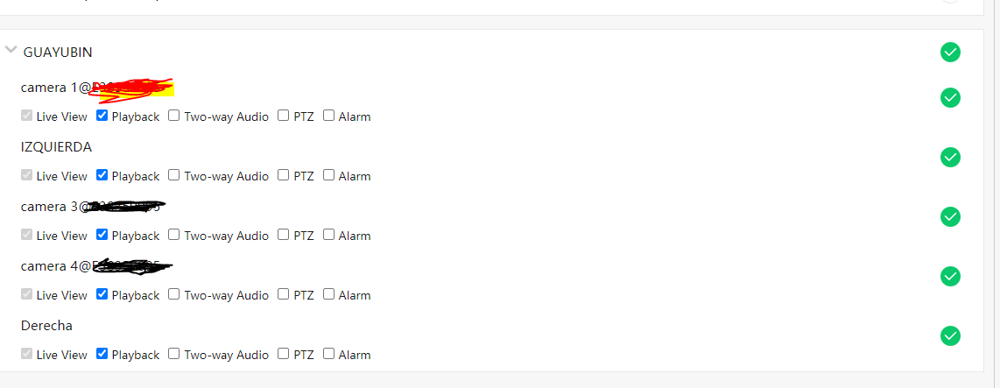
Task: Disable Playback for camera 3
Action: point(102,235)
